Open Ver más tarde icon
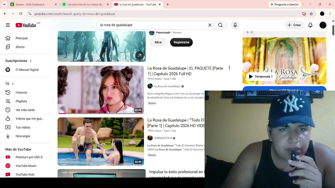Screen dimensions: 335x188 (8, 110)
